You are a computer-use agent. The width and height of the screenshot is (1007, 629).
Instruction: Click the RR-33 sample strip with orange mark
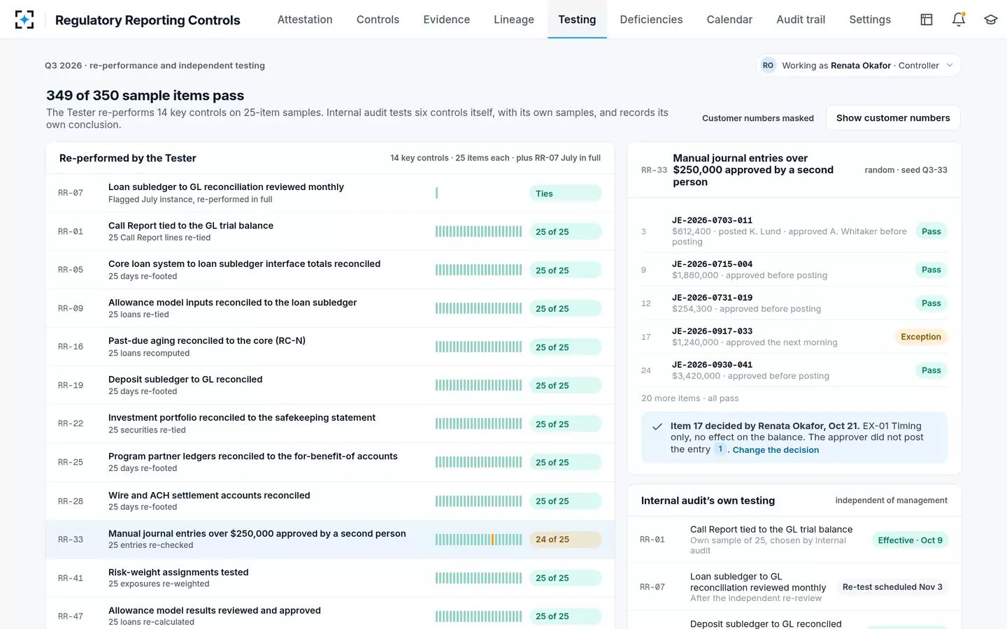(478, 540)
